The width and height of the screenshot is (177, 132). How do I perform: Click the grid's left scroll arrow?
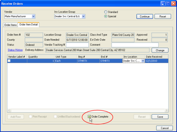click(x=9, y=110)
